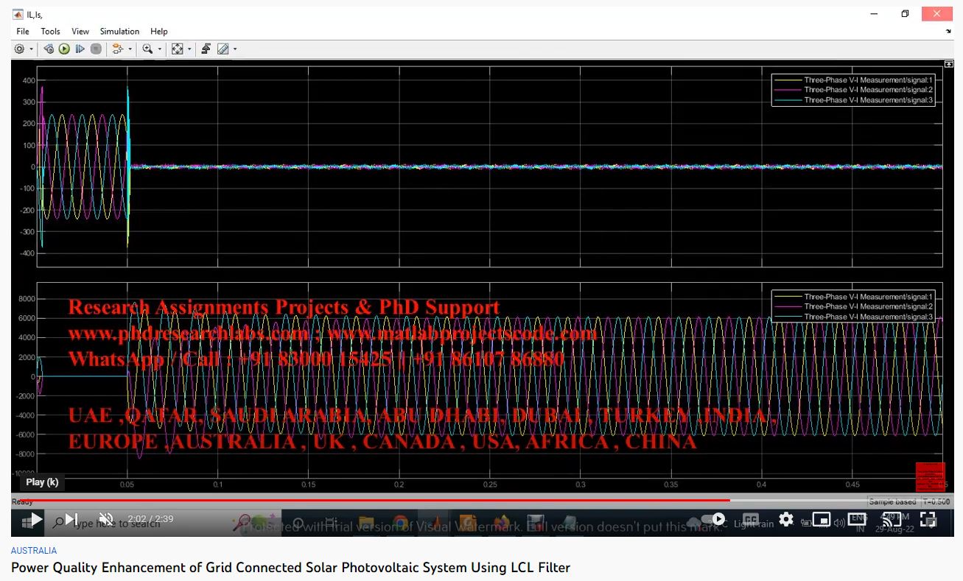Toggle the video autoplay switch

(712, 519)
